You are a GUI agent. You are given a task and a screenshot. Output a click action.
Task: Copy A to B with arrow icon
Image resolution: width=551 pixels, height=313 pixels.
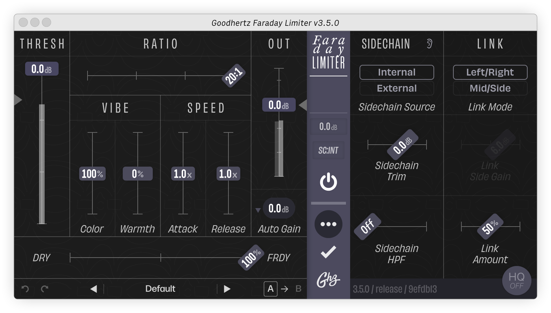285,289
